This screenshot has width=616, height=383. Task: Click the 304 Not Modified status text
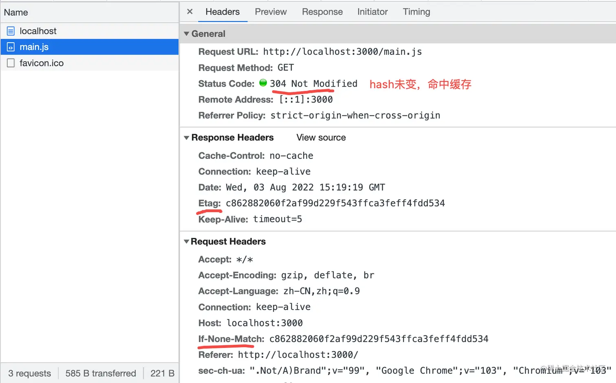point(313,83)
